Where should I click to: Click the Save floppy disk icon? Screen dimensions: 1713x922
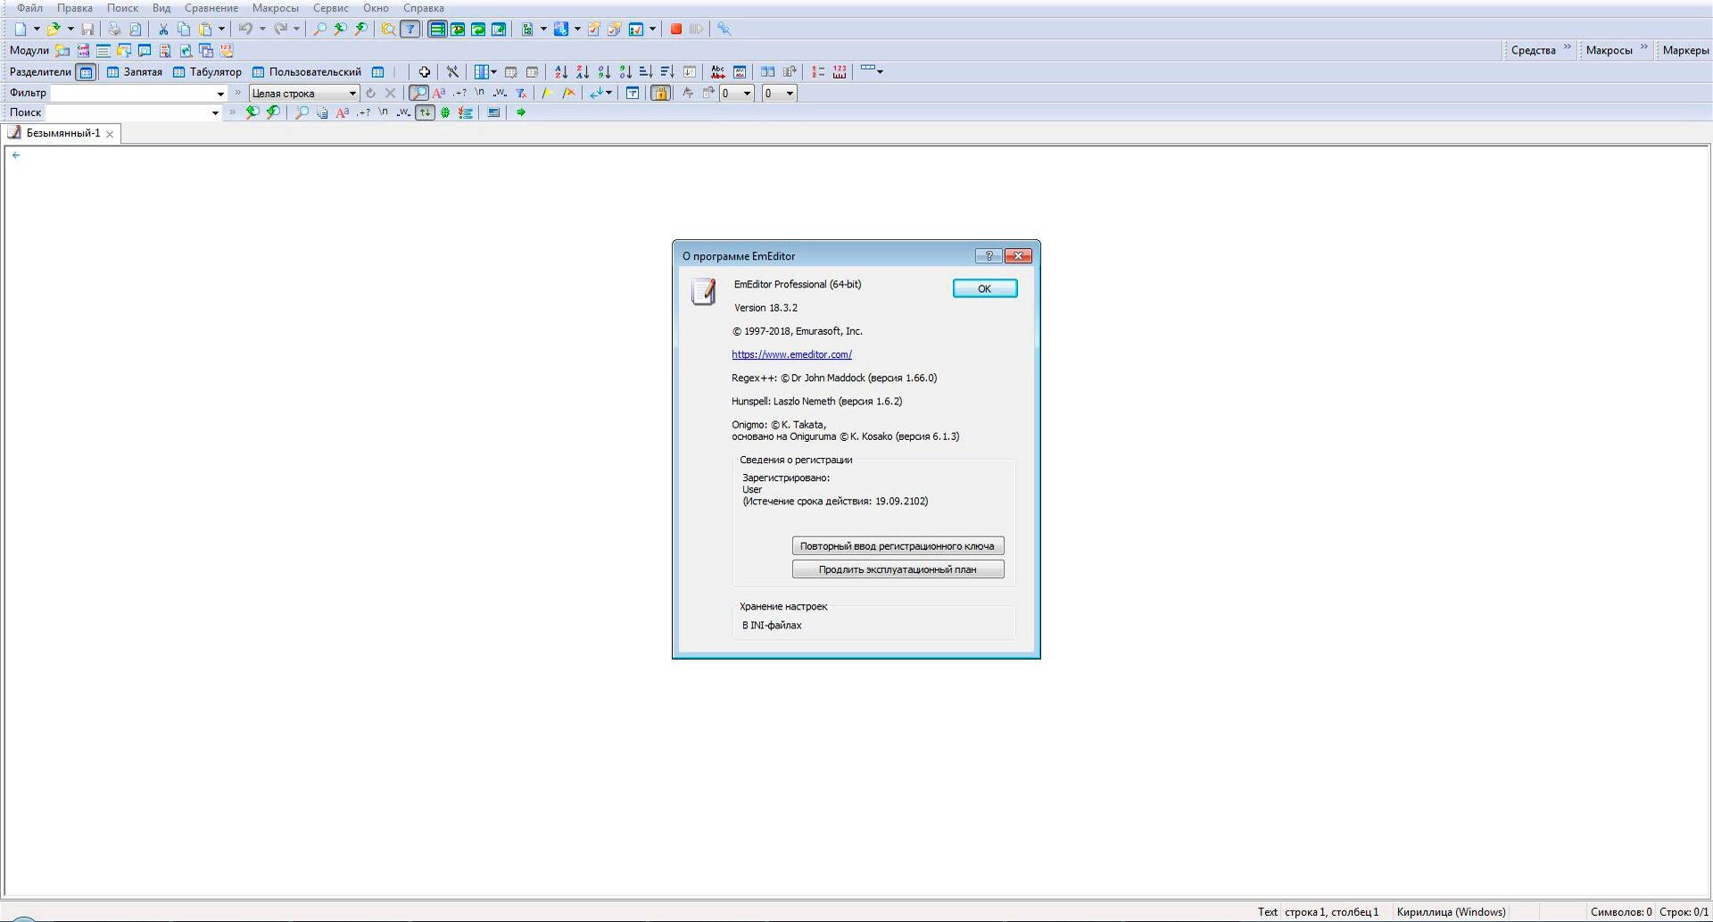pyautogui.click(x=87, y=29)
